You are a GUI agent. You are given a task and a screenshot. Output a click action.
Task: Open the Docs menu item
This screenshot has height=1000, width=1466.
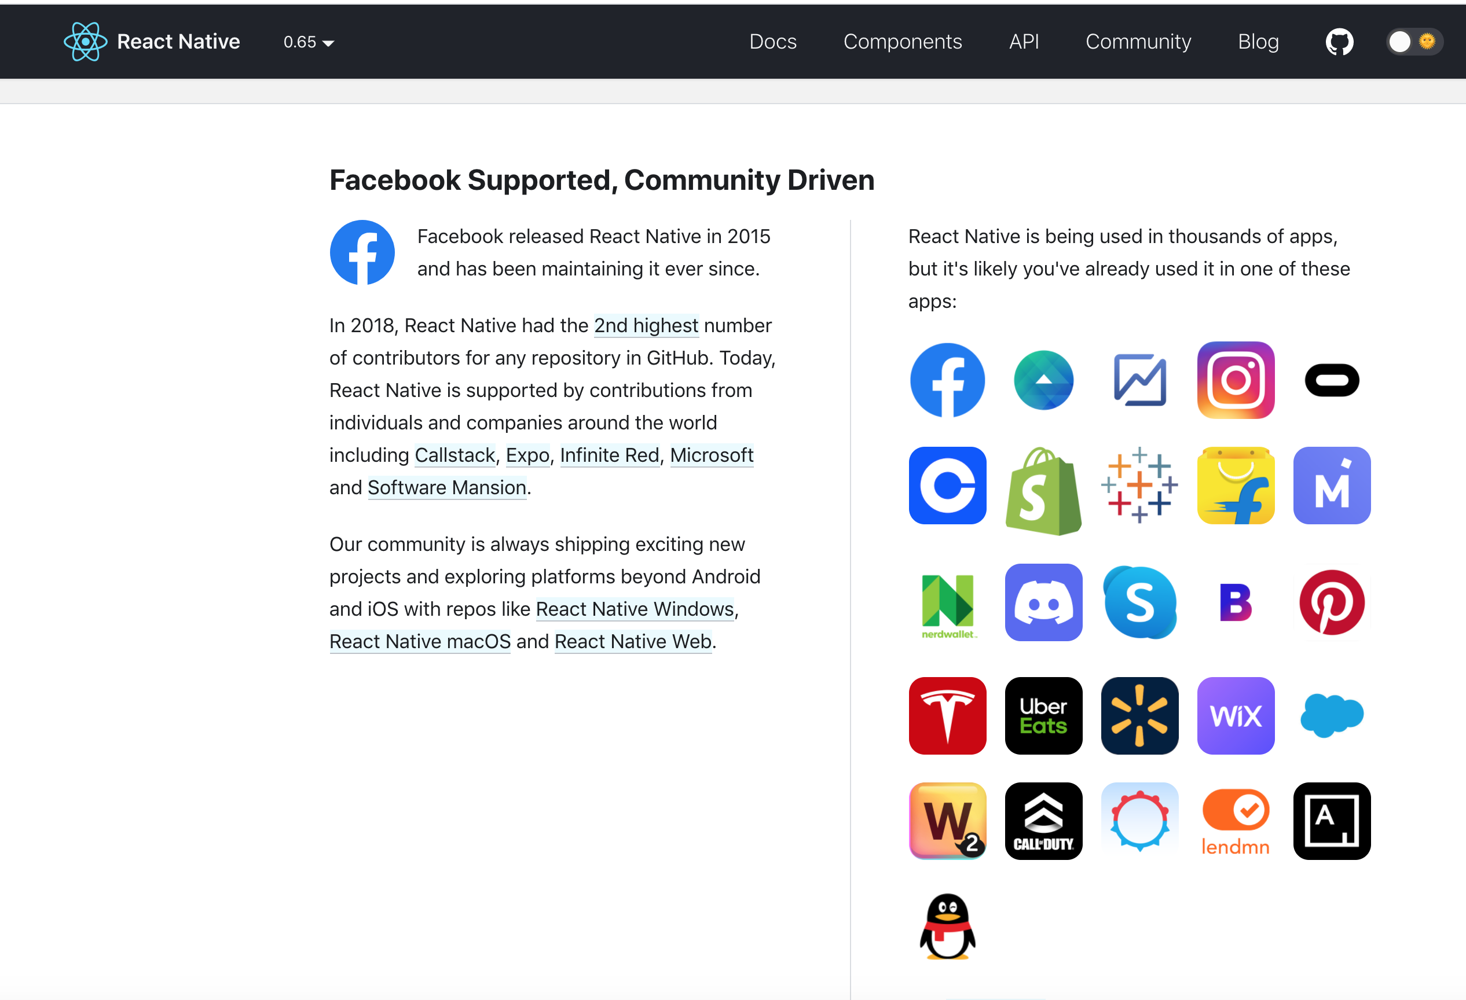click(x=772, y=42)
